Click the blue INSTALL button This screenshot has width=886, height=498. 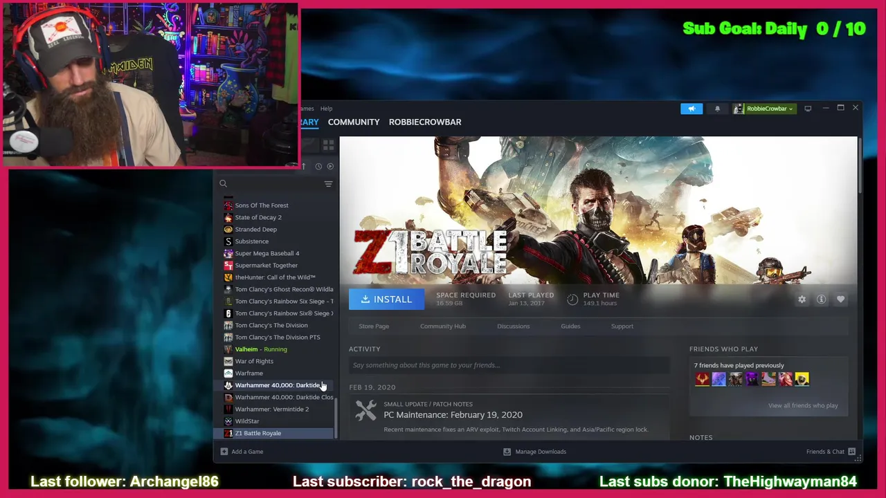(x=386, y=299)
